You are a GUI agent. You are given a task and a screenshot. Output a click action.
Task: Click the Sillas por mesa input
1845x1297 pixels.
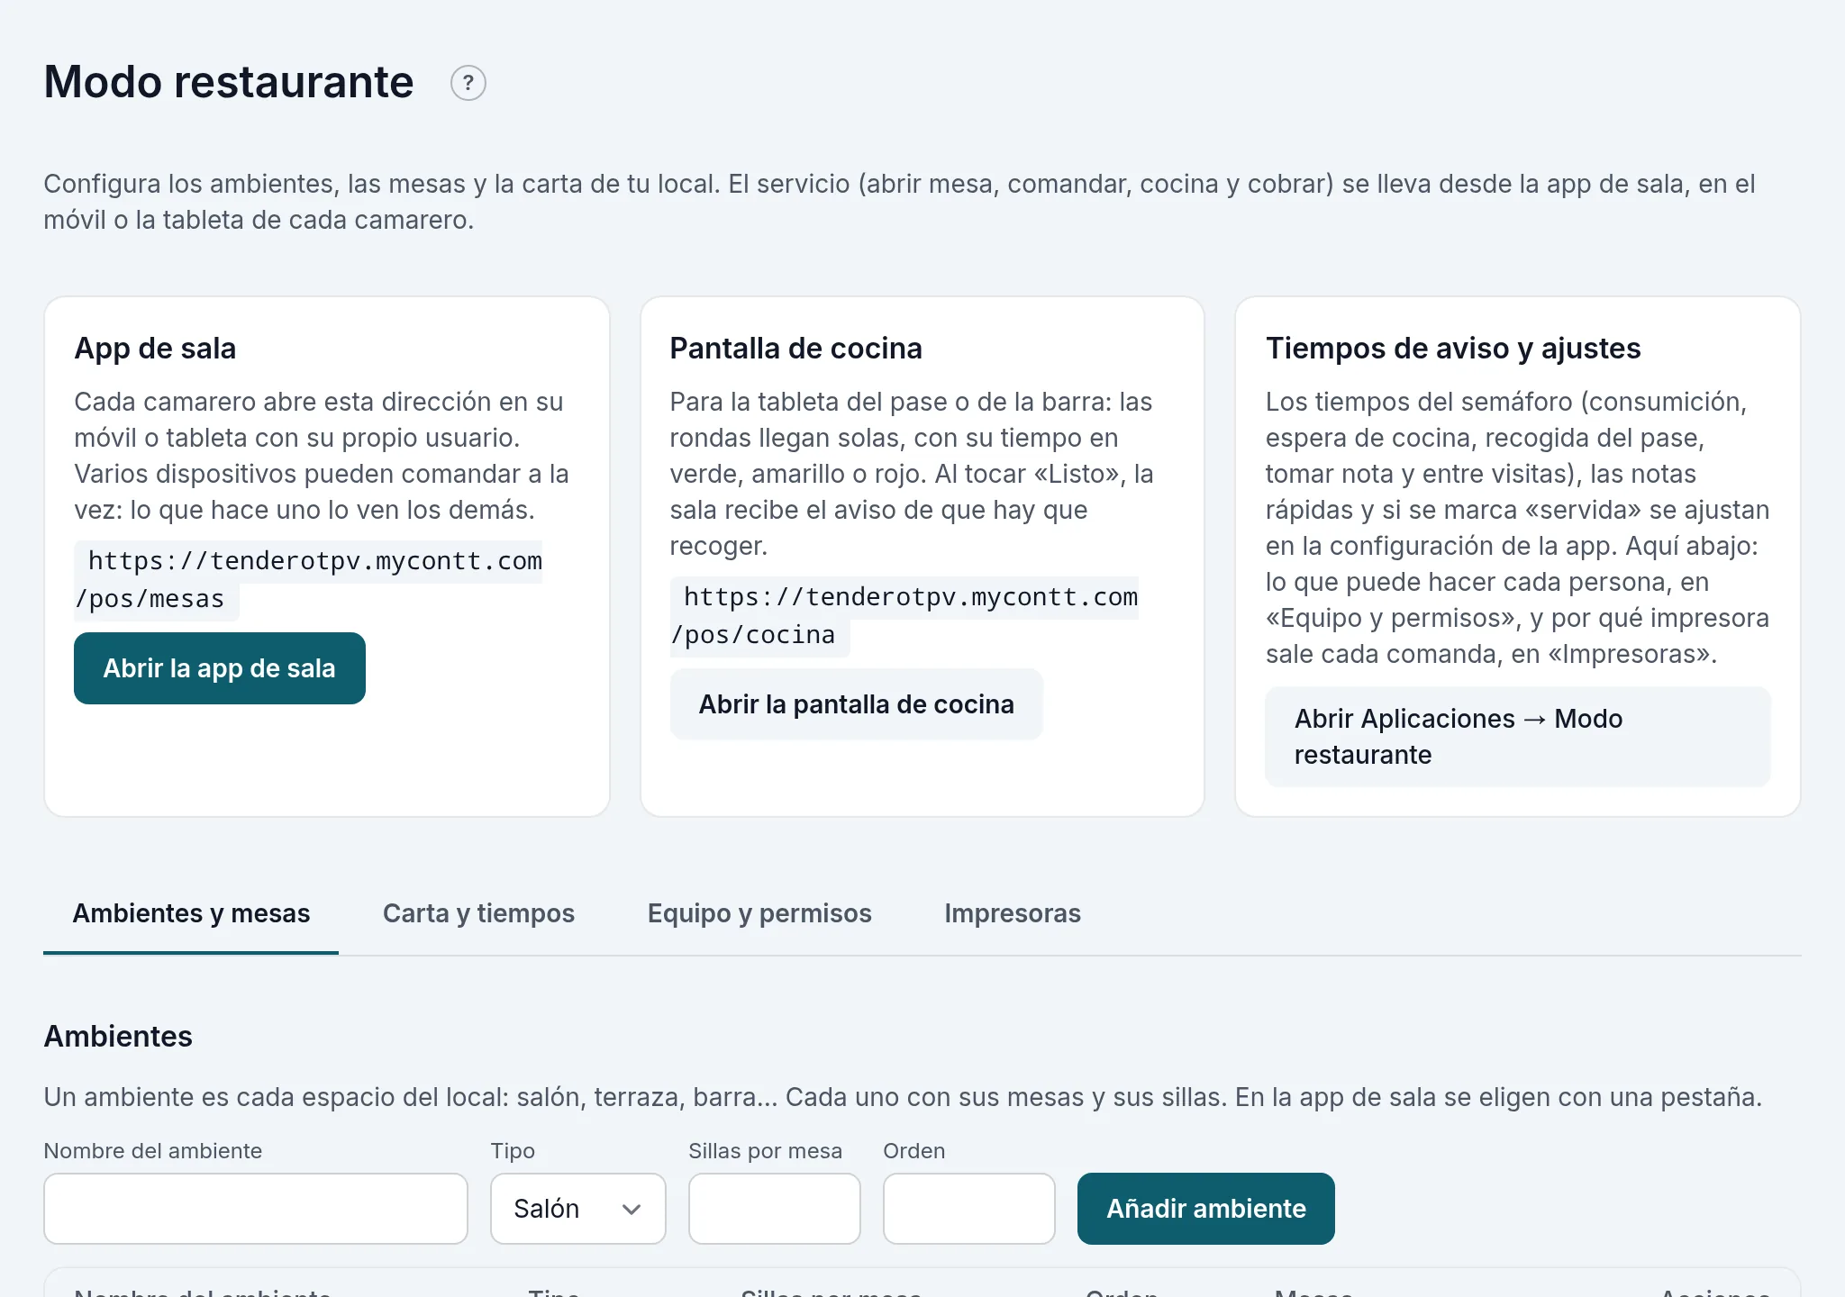click(x=775, y=1209)
